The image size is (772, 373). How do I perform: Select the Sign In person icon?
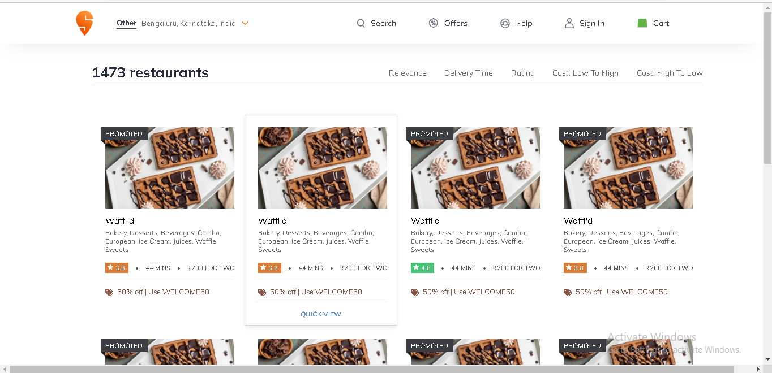[569, 23]
